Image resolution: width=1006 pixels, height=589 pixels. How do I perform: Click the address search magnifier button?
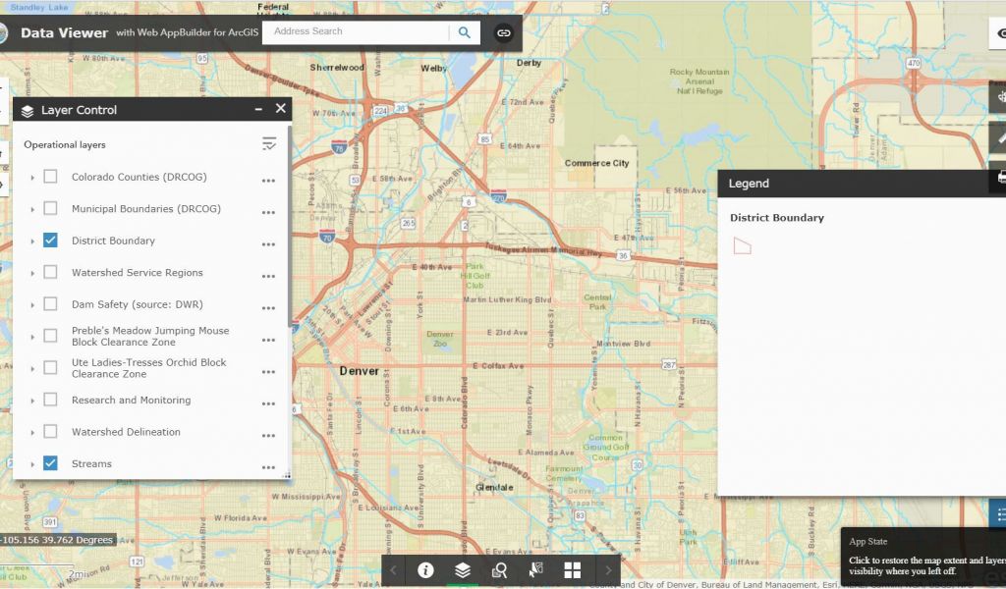coord(464,32)
